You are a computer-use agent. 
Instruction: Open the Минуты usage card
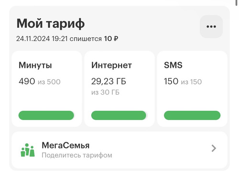[47, 89]
